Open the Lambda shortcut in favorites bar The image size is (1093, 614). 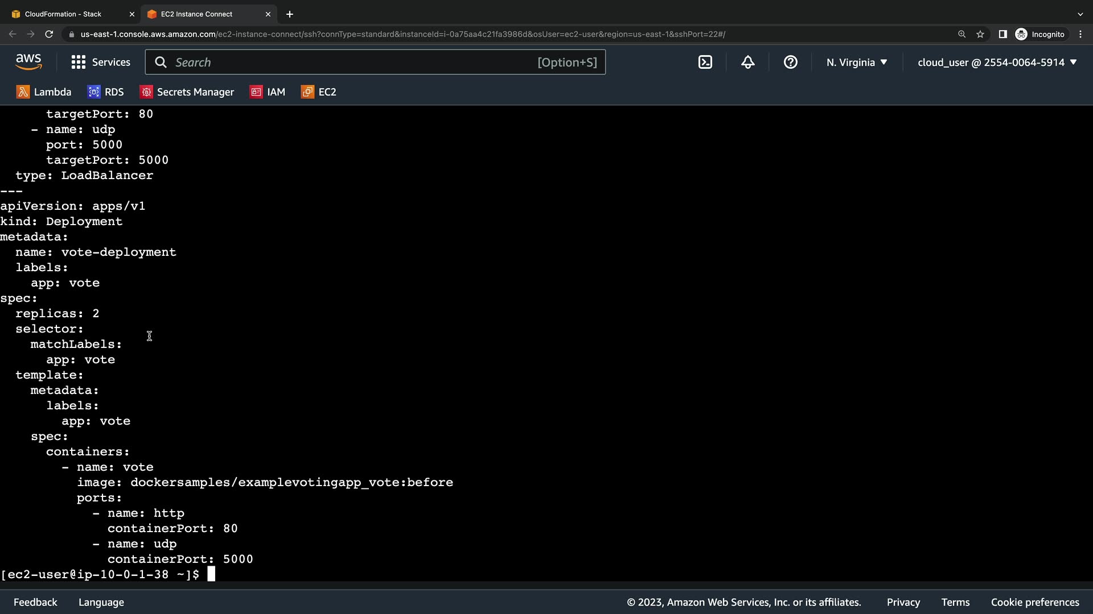click(44, 92)
